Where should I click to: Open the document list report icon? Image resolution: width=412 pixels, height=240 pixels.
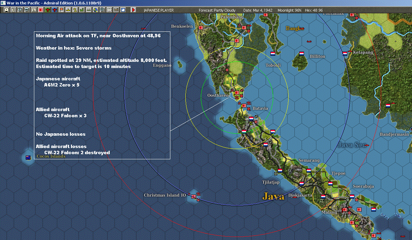[x=13, y=10]
